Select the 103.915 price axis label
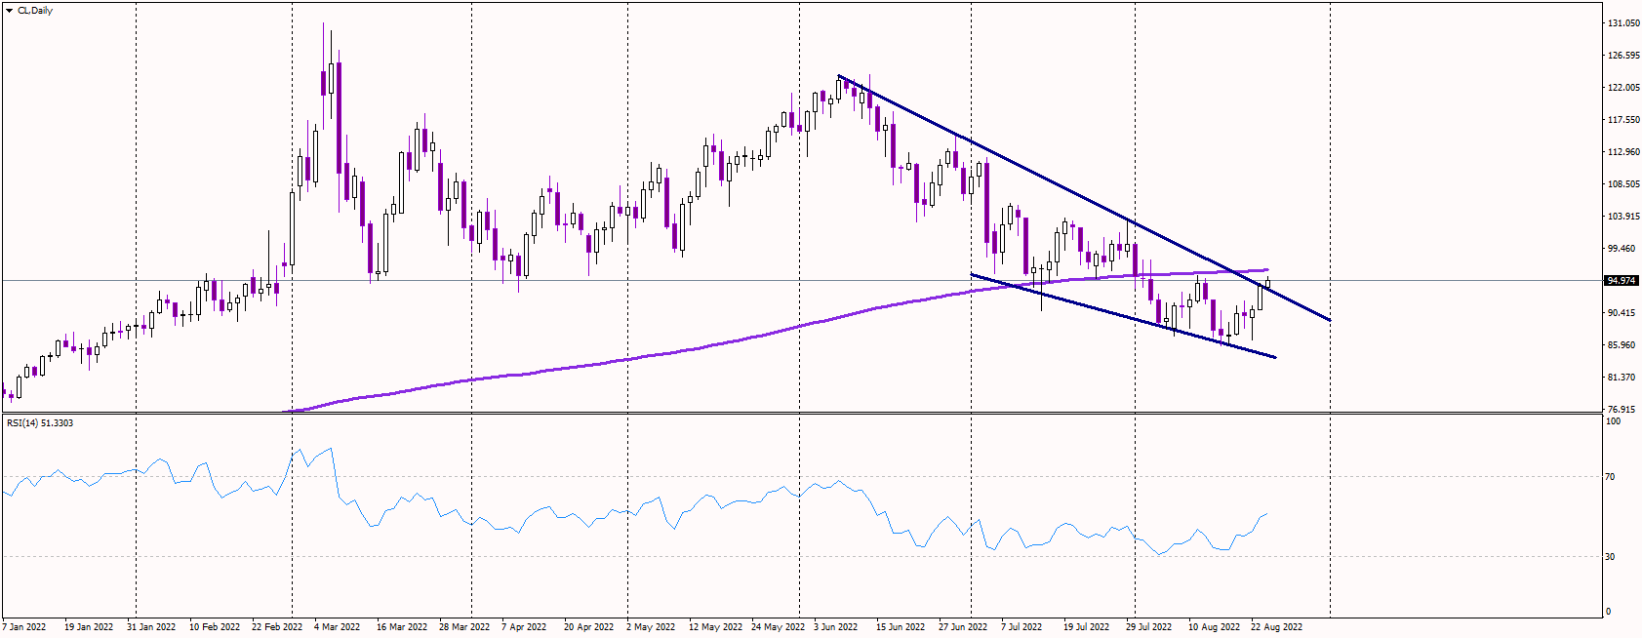Image resolution: width=1642 pixels, height=638 pixels. (x=1623, y=217)
